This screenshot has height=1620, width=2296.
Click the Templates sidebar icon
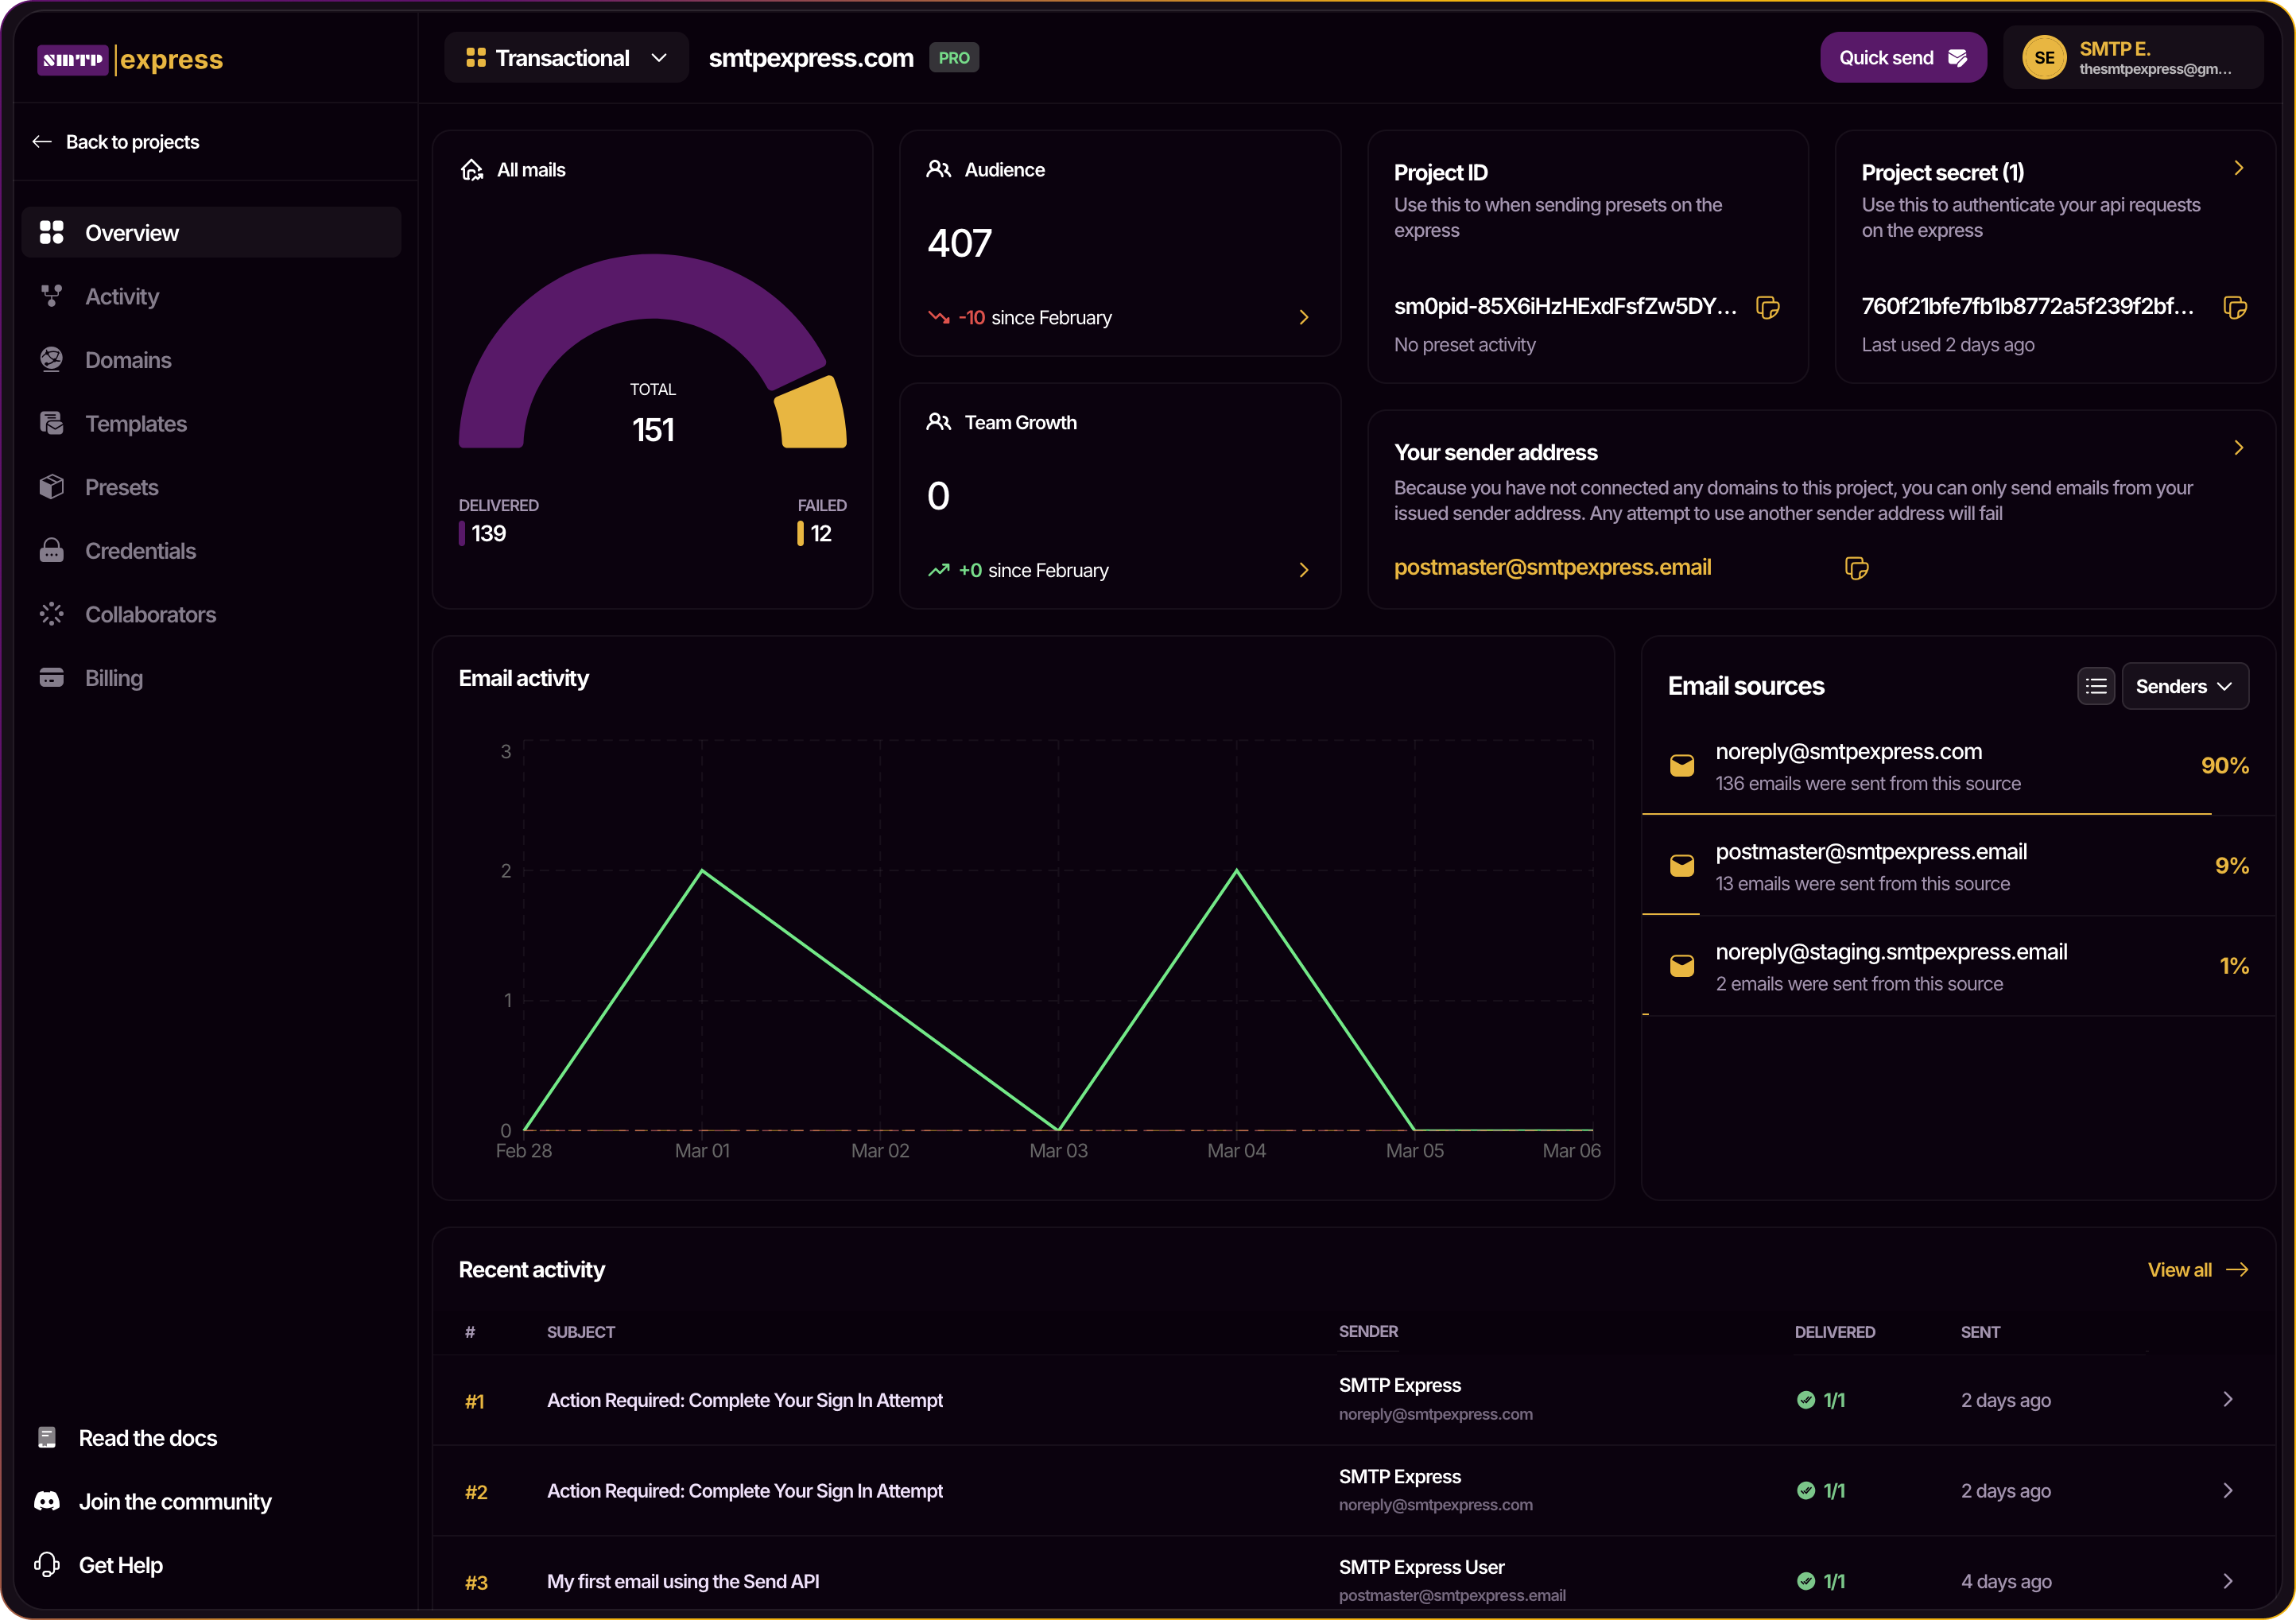[x=52, y=423]
